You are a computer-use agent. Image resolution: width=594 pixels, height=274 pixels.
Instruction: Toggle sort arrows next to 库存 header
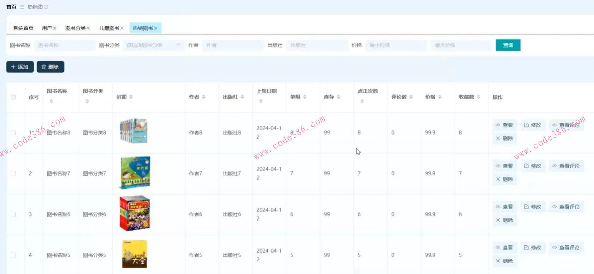[338, 97]
